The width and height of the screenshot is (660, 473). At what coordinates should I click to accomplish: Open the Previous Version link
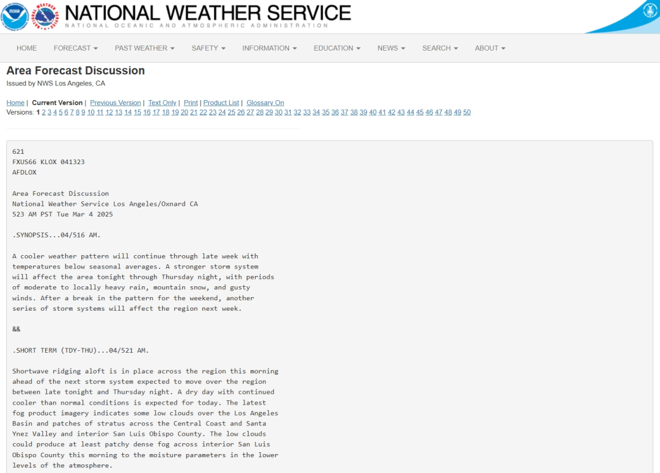(116, 103)
